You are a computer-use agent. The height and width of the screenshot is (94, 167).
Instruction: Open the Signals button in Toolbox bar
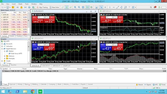point(148,85)
